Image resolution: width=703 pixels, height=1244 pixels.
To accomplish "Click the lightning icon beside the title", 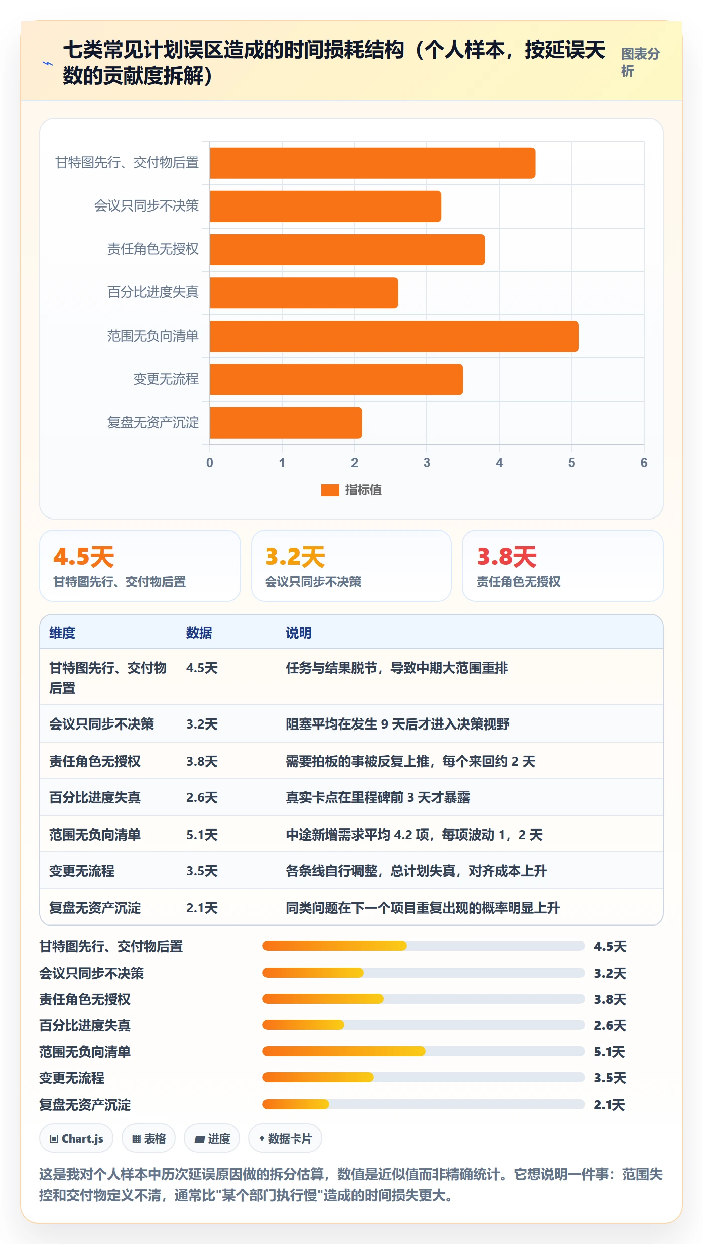I will pos(47,64).
